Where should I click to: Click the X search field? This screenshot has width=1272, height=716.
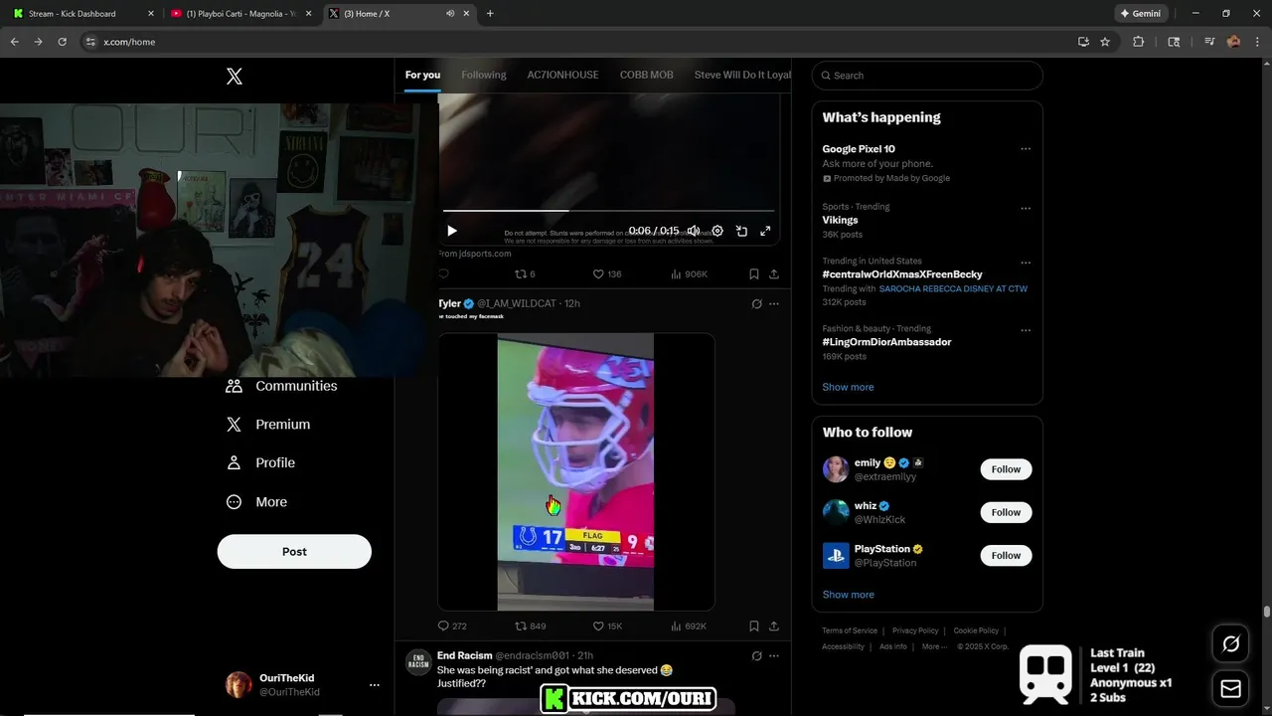pyautogui.click(x=927, y=76)
